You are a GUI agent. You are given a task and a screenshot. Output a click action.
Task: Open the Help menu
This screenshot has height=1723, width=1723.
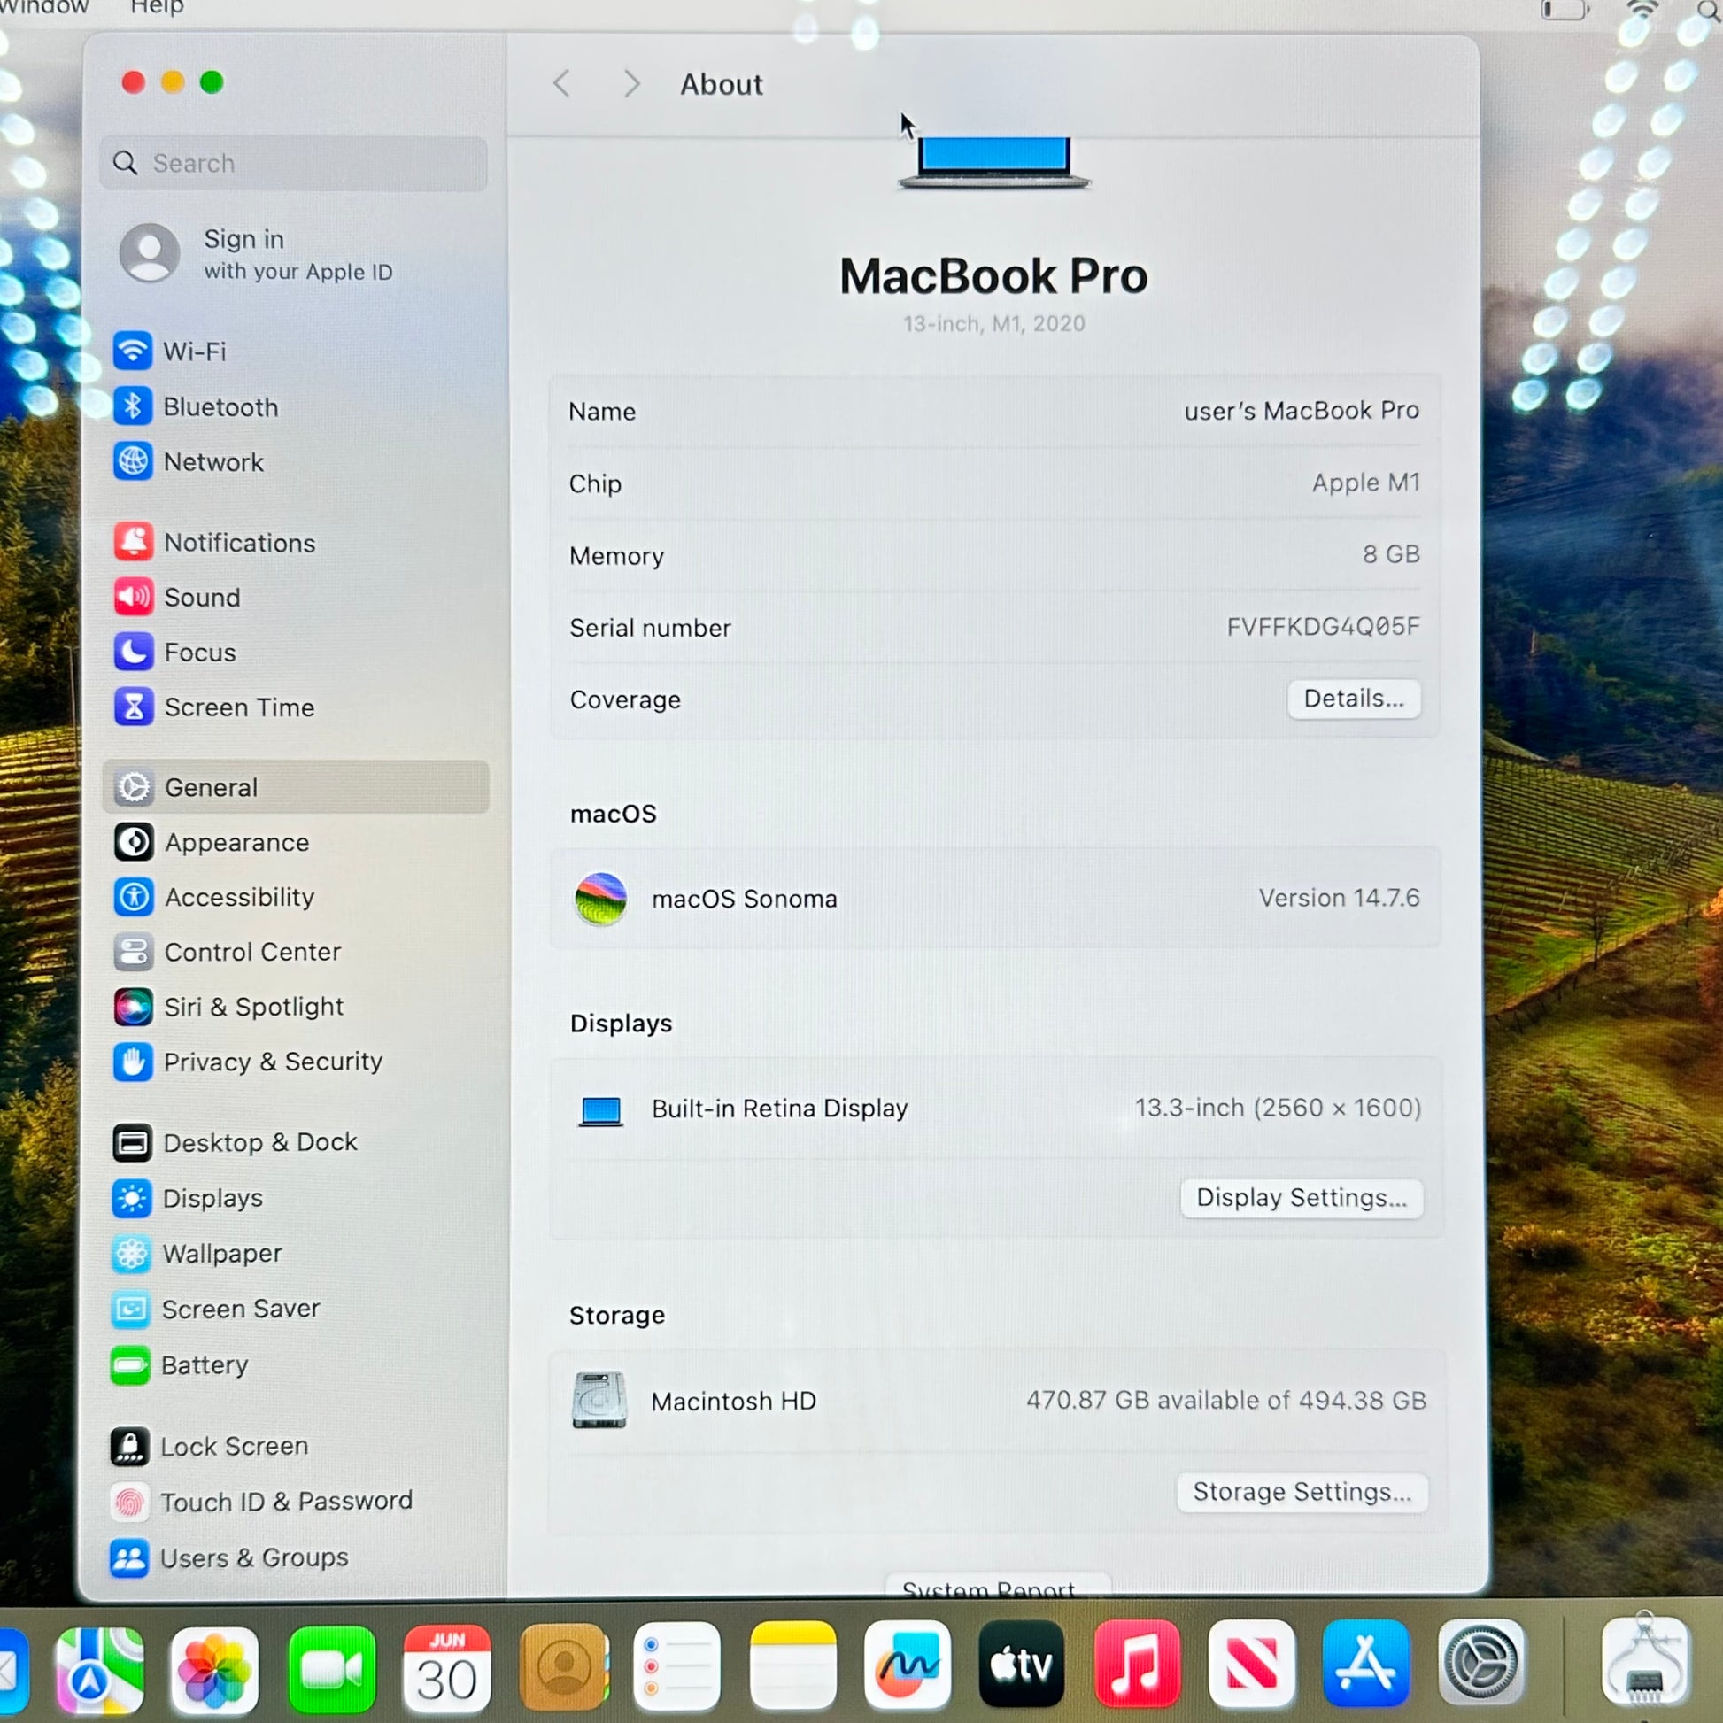157,7
